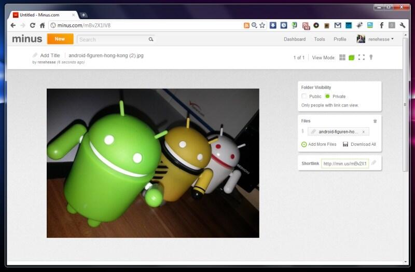Open the renehesse account dropdown

point(381,39)
